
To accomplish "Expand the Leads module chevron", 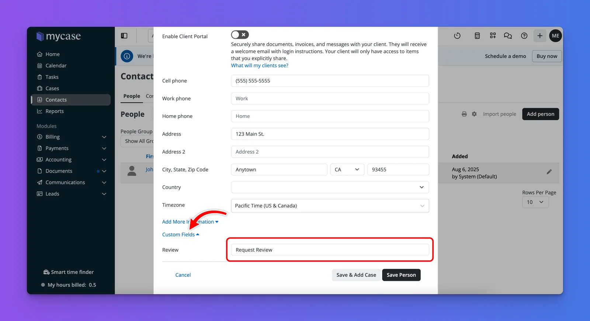I will [x=104, y=194].
